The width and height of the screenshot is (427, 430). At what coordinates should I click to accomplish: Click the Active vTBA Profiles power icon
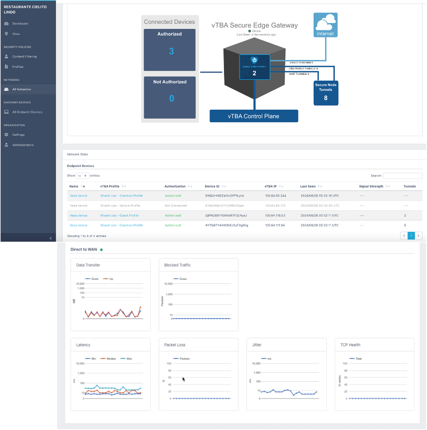pos(254,60)
